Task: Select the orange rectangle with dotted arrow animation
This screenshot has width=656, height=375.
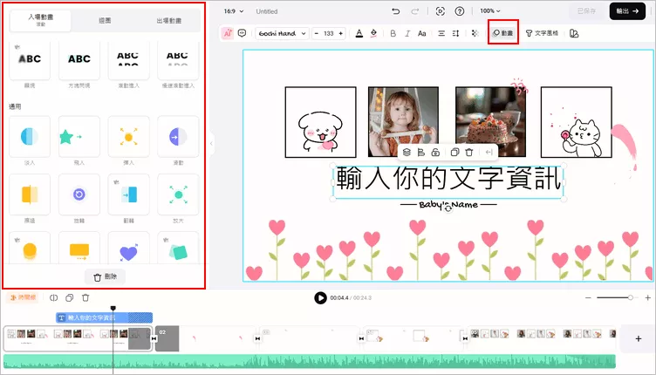Action: 79,249
